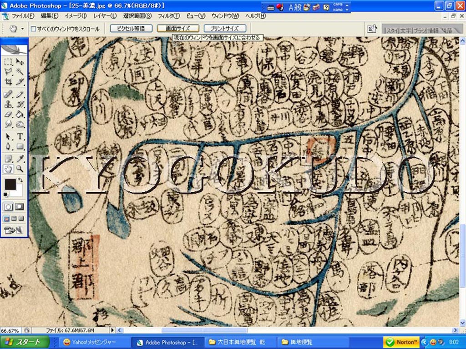Viewport: 466px width, 349px height.
Task: Select the Path Selection arrow tool
Action: click(x=8, y=136)
